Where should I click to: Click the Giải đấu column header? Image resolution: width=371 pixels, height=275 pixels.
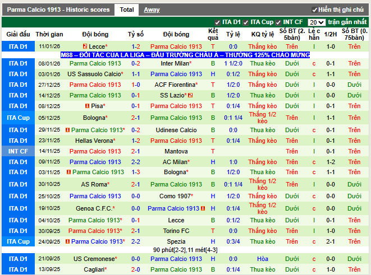(x=18, y=35)
